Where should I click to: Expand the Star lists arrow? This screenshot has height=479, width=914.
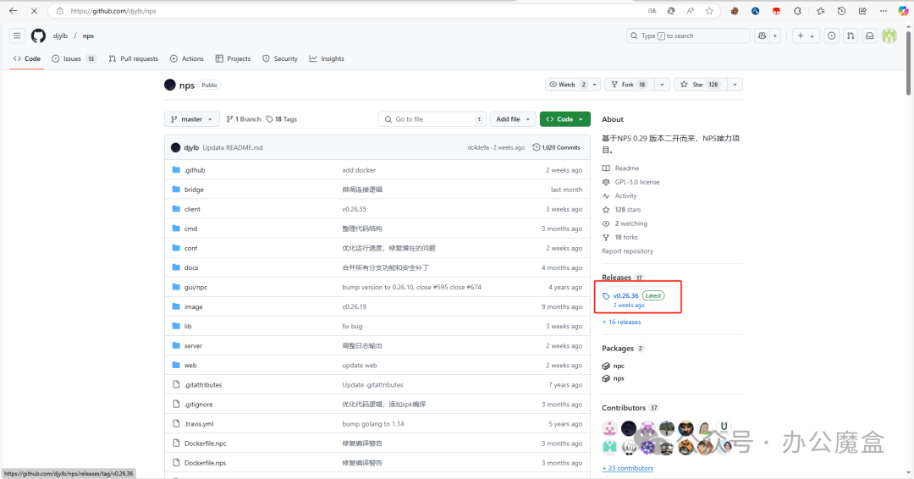click(735, 85)
